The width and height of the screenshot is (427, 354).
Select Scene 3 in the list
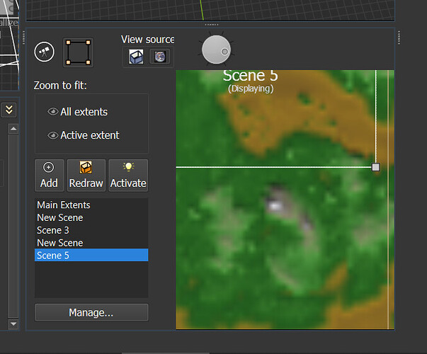pos(91,230)
